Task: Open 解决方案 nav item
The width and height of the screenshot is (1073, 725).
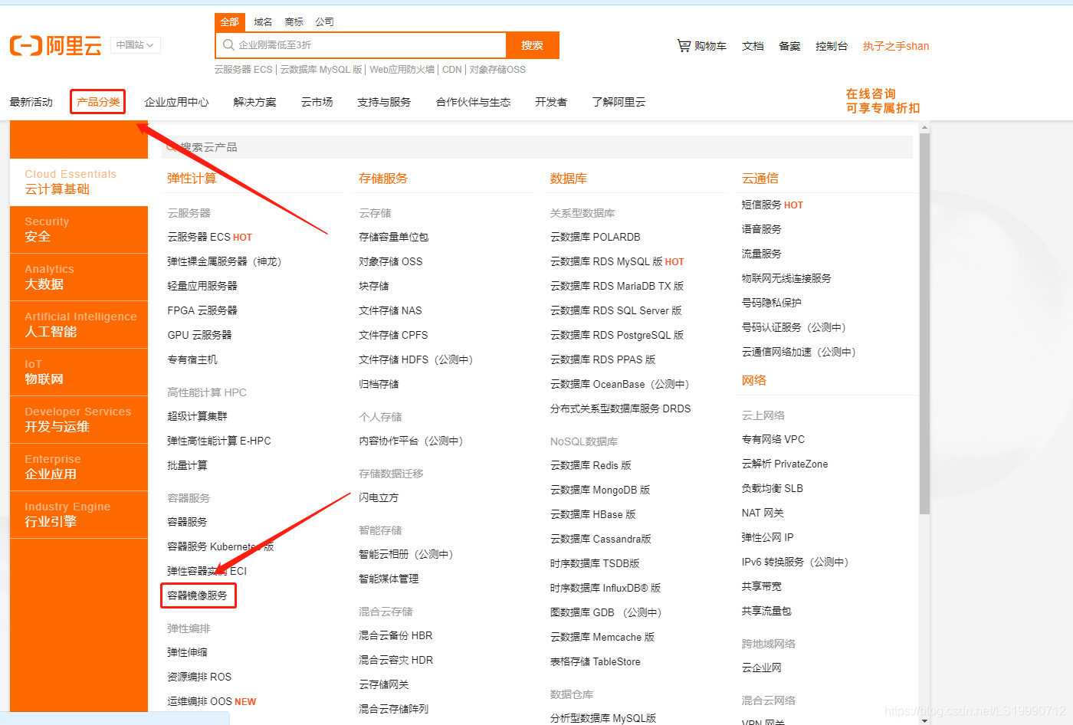Action: point(254,102)
